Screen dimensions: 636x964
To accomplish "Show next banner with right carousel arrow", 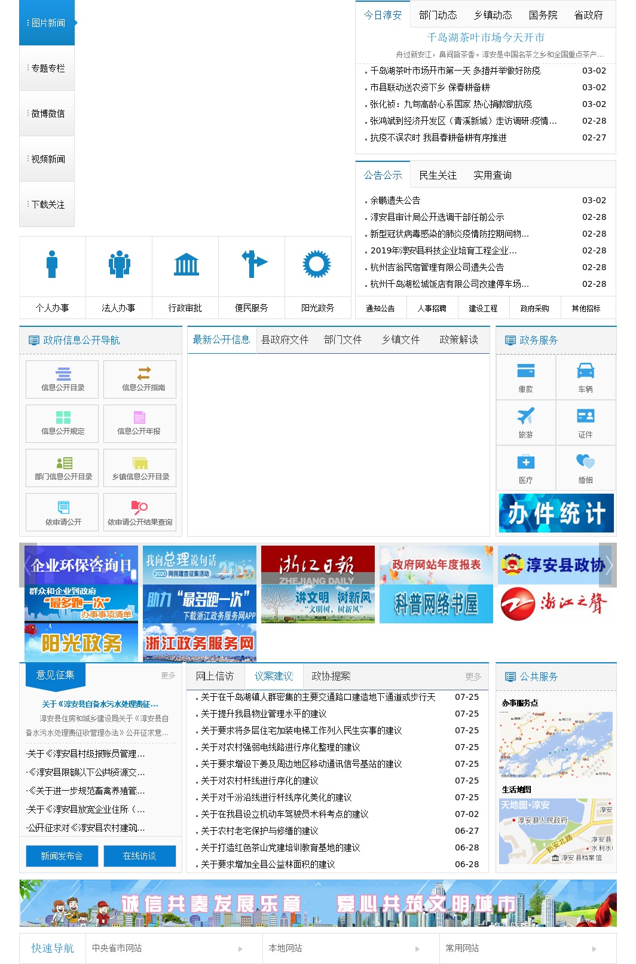I will tap(608, 565).
